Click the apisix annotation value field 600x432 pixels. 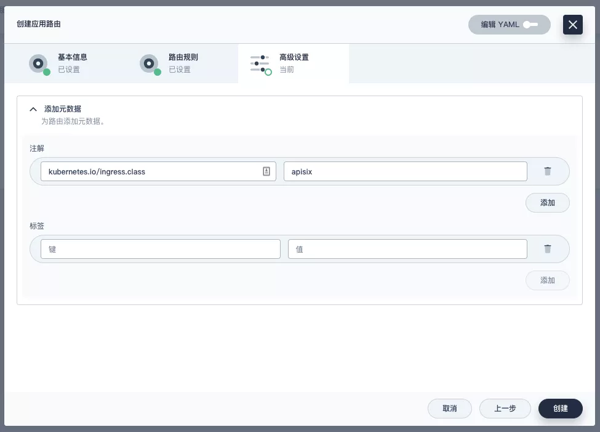[405, 171]
